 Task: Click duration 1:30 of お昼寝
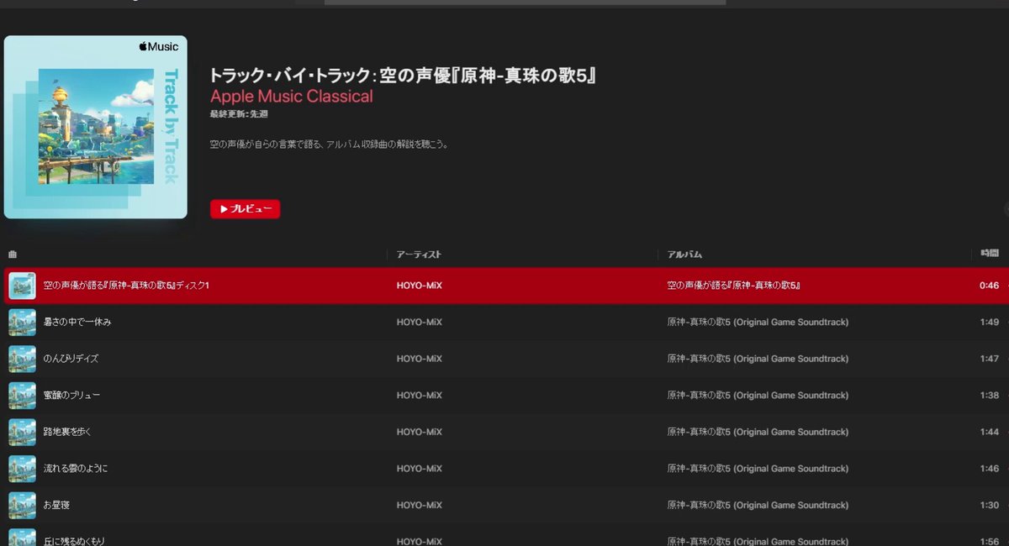(990, 506)
